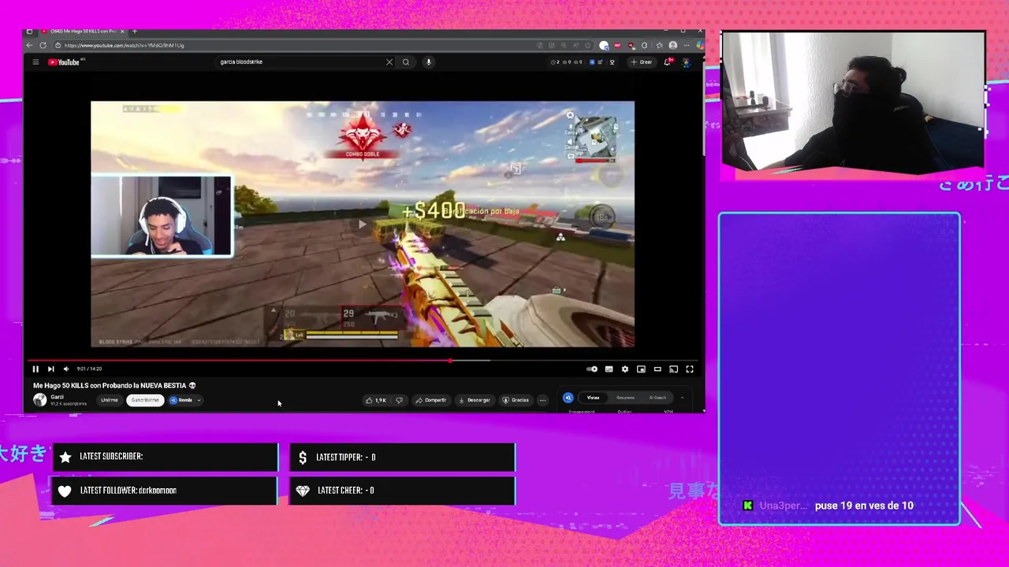Viewport: 1009px width, 567px height.
Task: Click the Latest Subscriber panel
Action: pos(165,457)
